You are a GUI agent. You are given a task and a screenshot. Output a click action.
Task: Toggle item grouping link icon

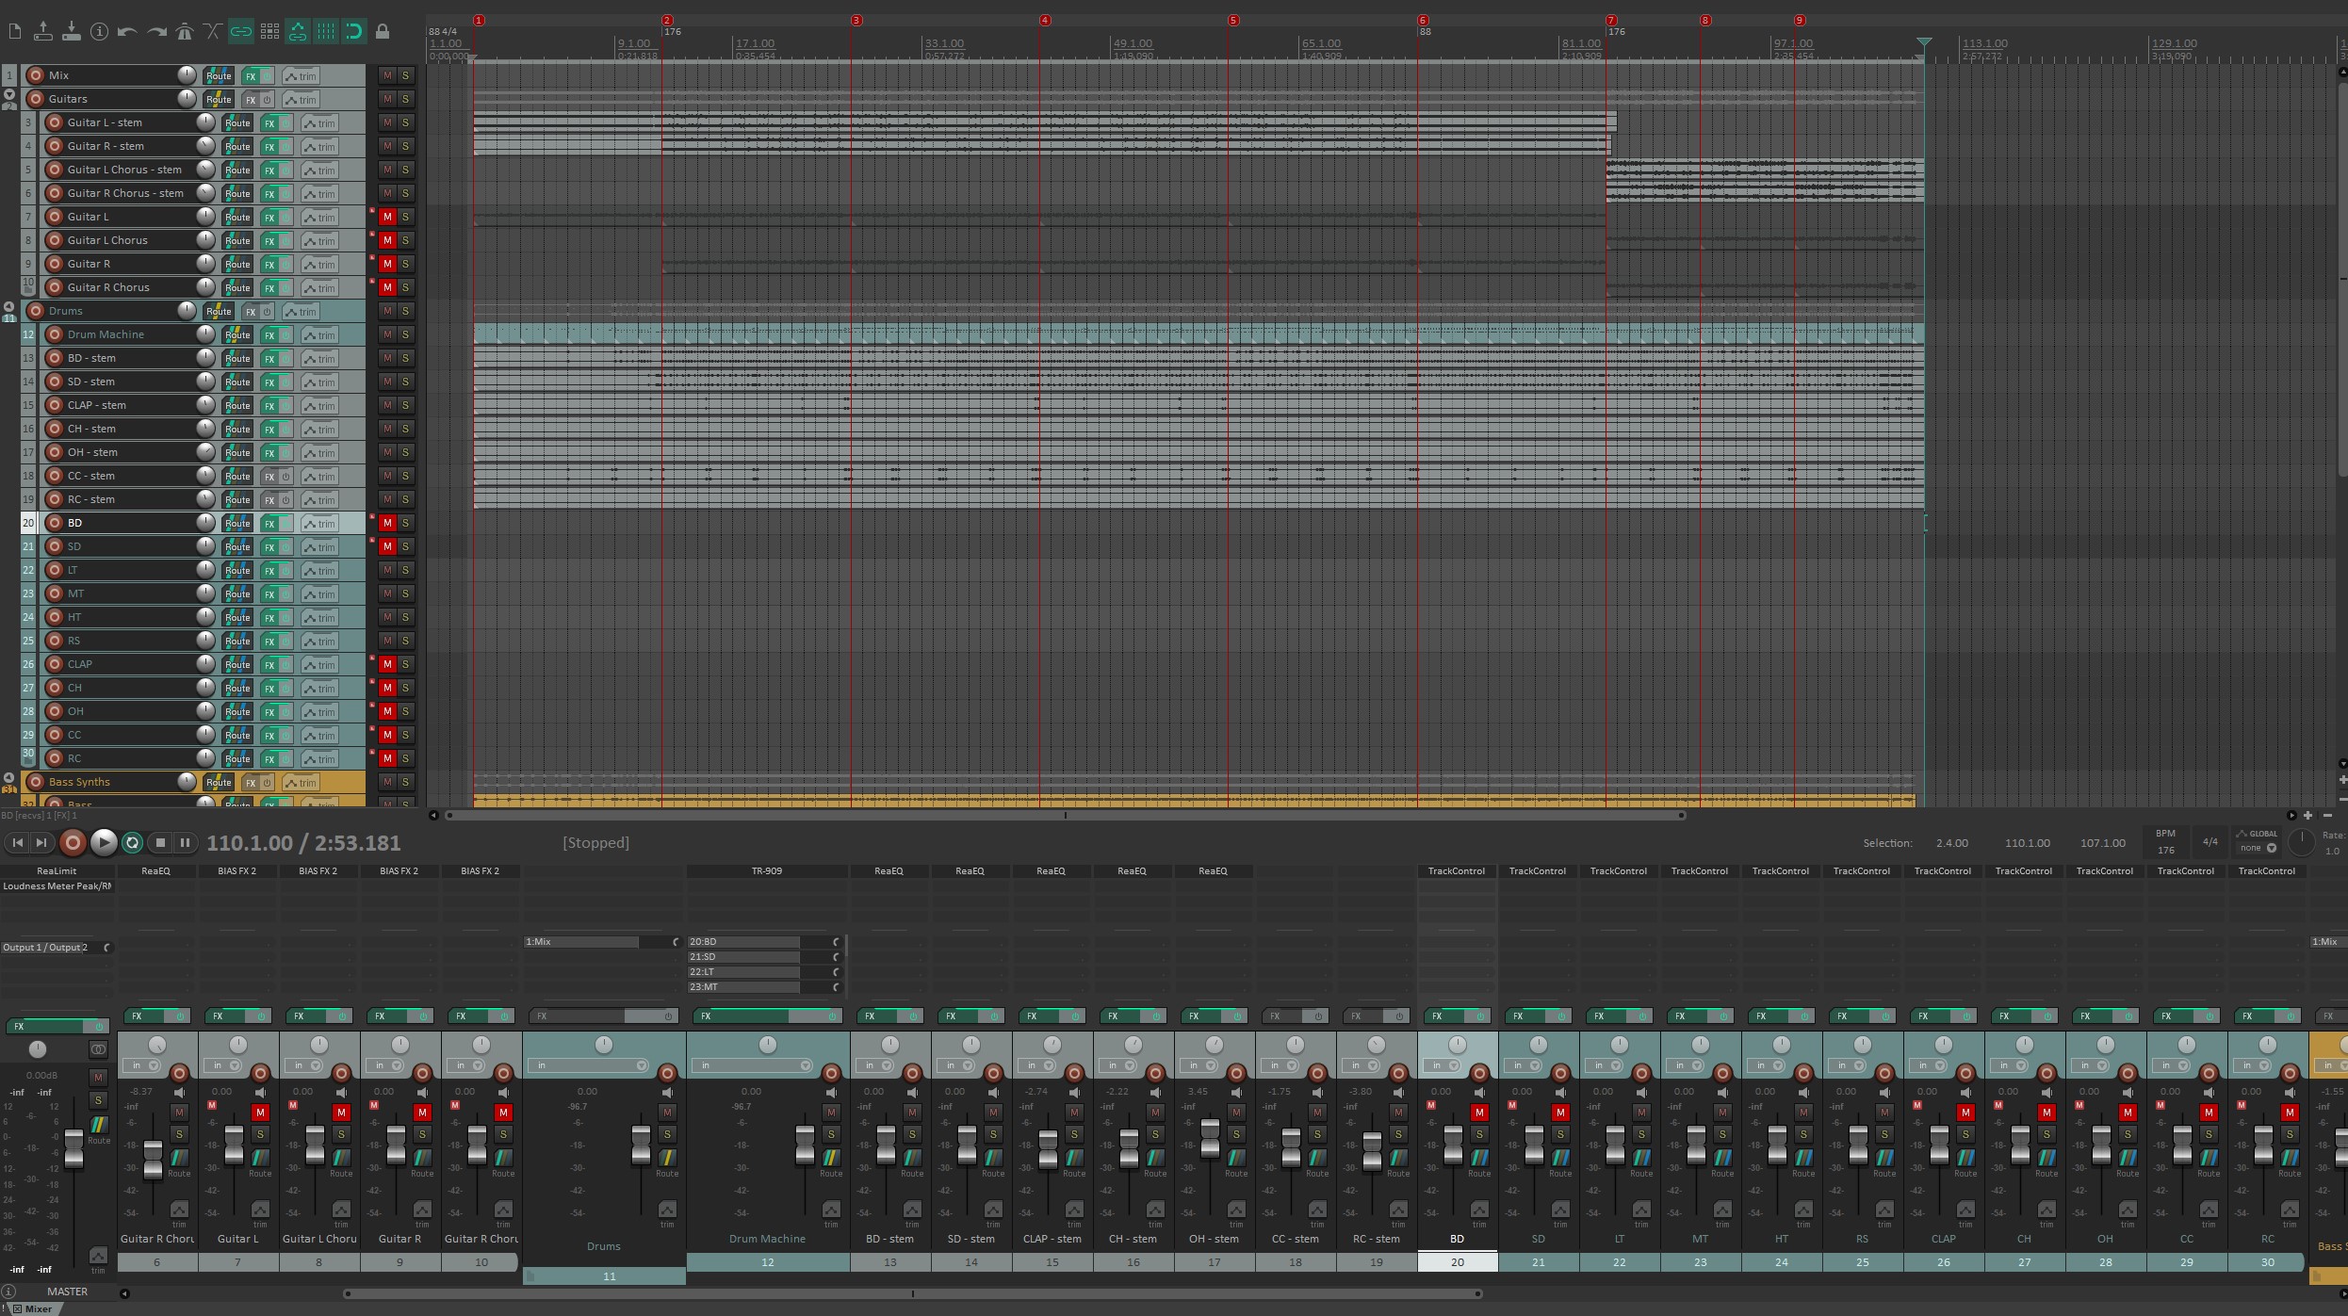click(x=241, y=31)
